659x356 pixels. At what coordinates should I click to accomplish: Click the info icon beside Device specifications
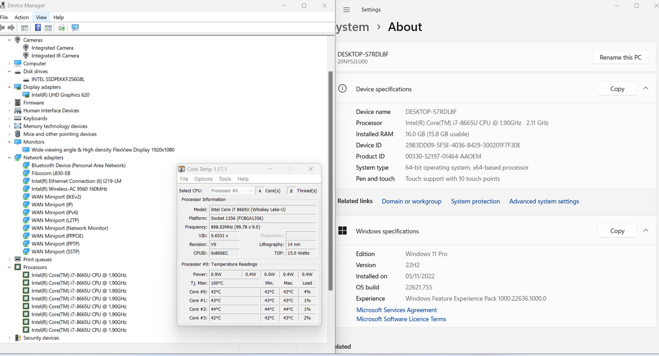click(342, 88)
